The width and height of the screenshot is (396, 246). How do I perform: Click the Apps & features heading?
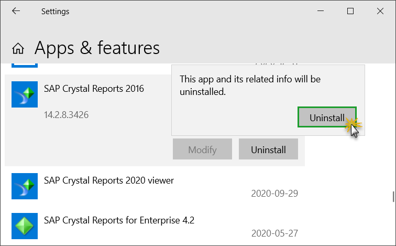tap(97, 48)
